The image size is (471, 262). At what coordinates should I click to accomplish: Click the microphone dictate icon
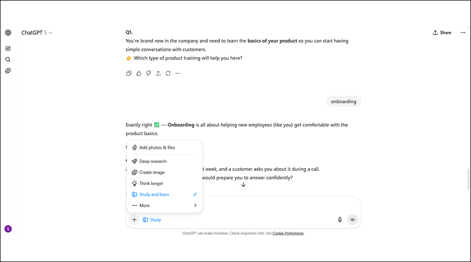(340, 220)
